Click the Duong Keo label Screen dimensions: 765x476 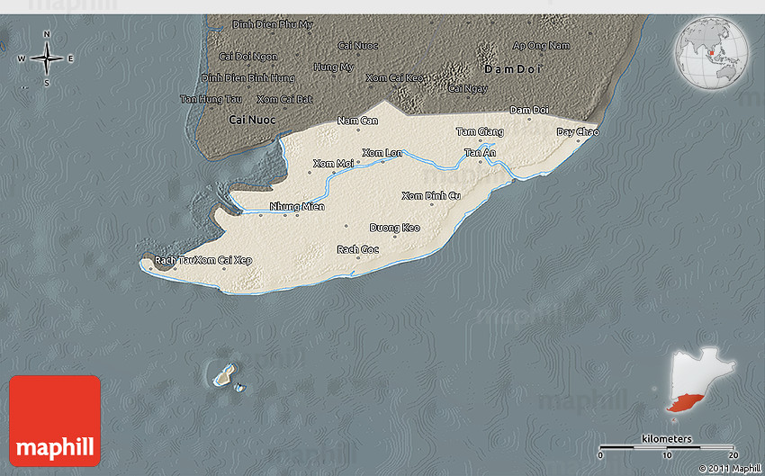[x=394, y=228]
